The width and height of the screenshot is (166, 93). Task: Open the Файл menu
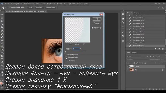[x=7, y=4]
